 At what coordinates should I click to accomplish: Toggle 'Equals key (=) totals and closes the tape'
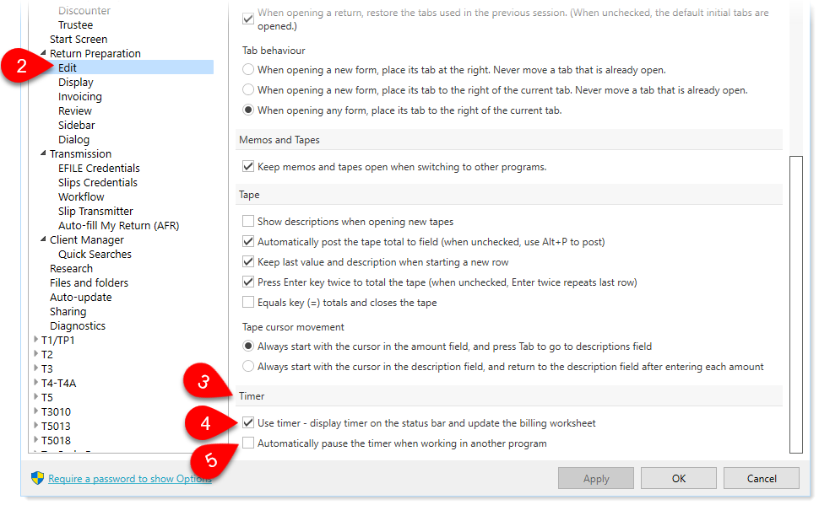coord(248,302)
